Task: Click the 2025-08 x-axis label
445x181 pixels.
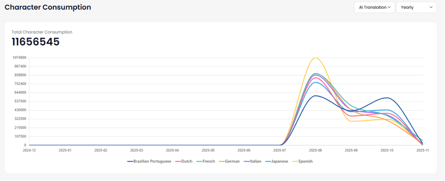Action: click(316, 150)
